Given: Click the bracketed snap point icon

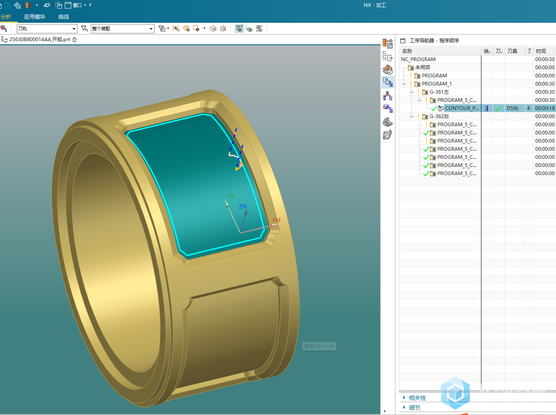Looking at the screenshot, I should (x=176, y=29).
